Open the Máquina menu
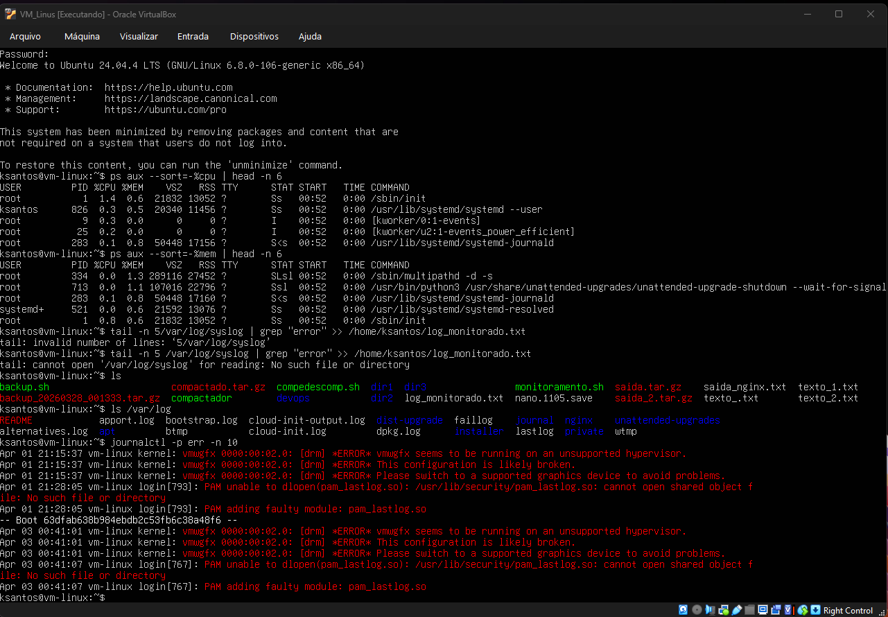Image resolution: width=888 pixels, height=617 pixels. [82, 36]
